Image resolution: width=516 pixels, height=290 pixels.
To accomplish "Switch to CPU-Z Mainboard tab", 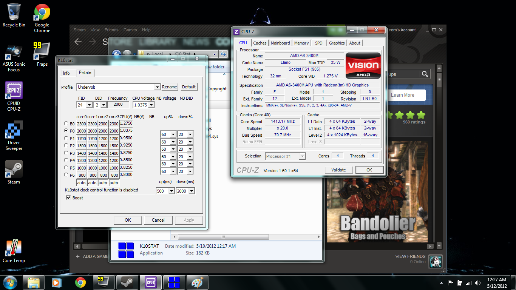I will click(280, 43).
